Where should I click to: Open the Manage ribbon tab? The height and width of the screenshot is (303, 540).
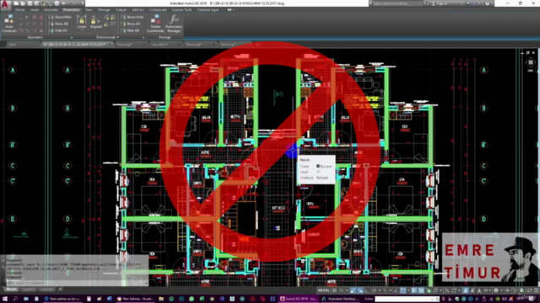[x=104, y=10]
